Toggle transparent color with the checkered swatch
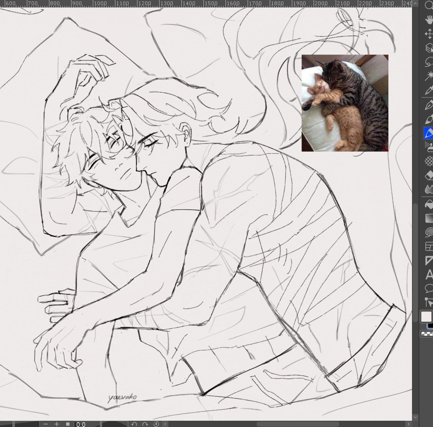Image resolution: width=433 pixels, height=427 pixels. pos(427,333)
